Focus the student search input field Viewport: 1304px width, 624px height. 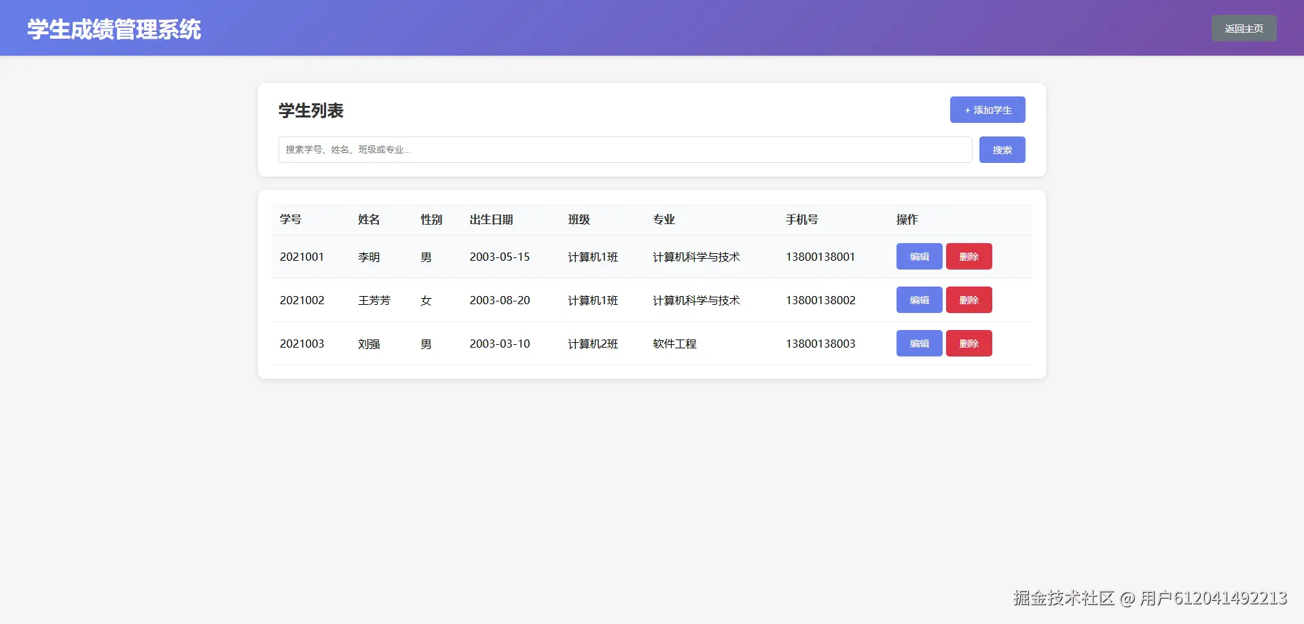[625, 150]
